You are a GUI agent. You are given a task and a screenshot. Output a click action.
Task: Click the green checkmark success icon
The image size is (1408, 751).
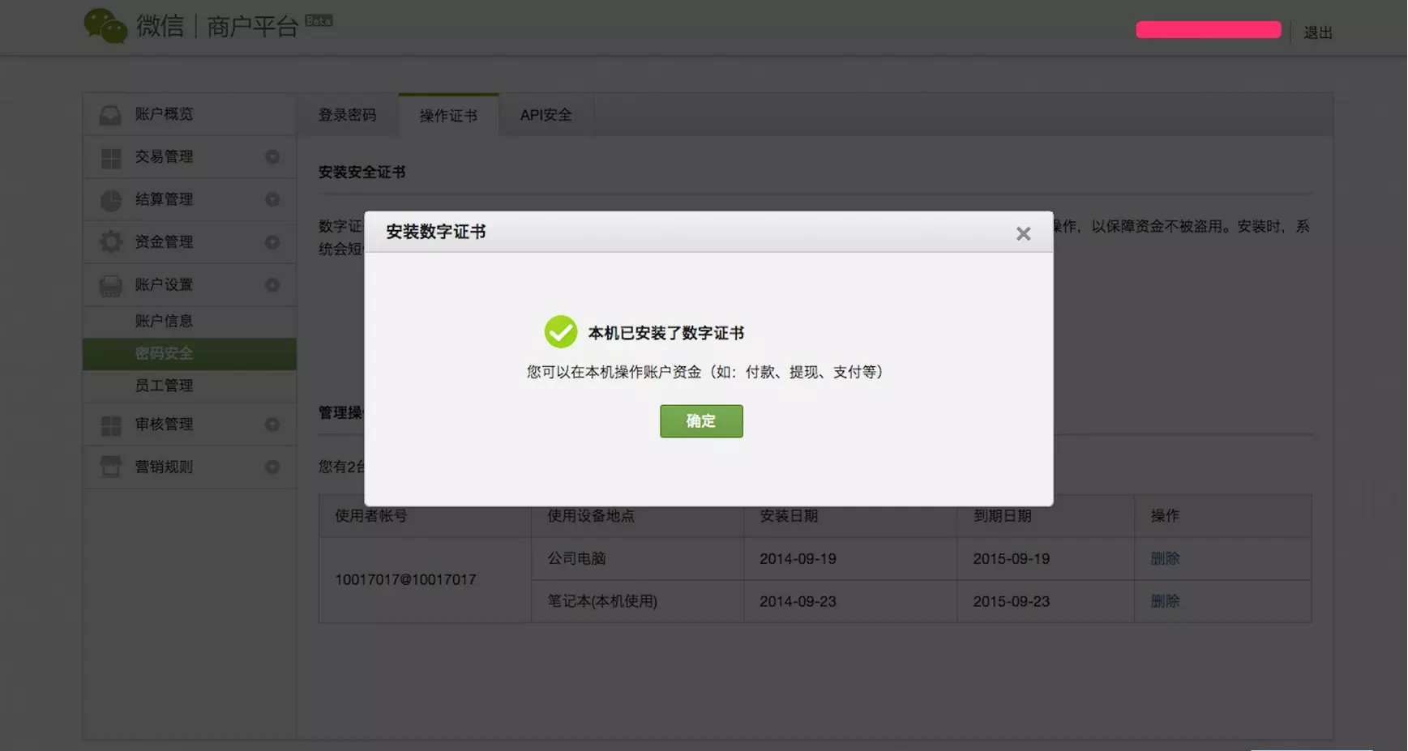point(561,332)
